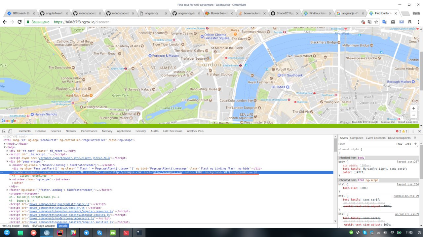Open the Event Listeners tab
Image resolution: width=423 pixels, height=237 pixels.
point(376,138)
